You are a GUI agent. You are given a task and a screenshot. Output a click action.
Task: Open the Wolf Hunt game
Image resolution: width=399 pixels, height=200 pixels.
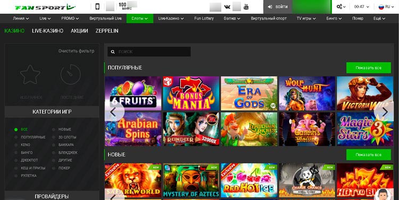click(307, 93)
